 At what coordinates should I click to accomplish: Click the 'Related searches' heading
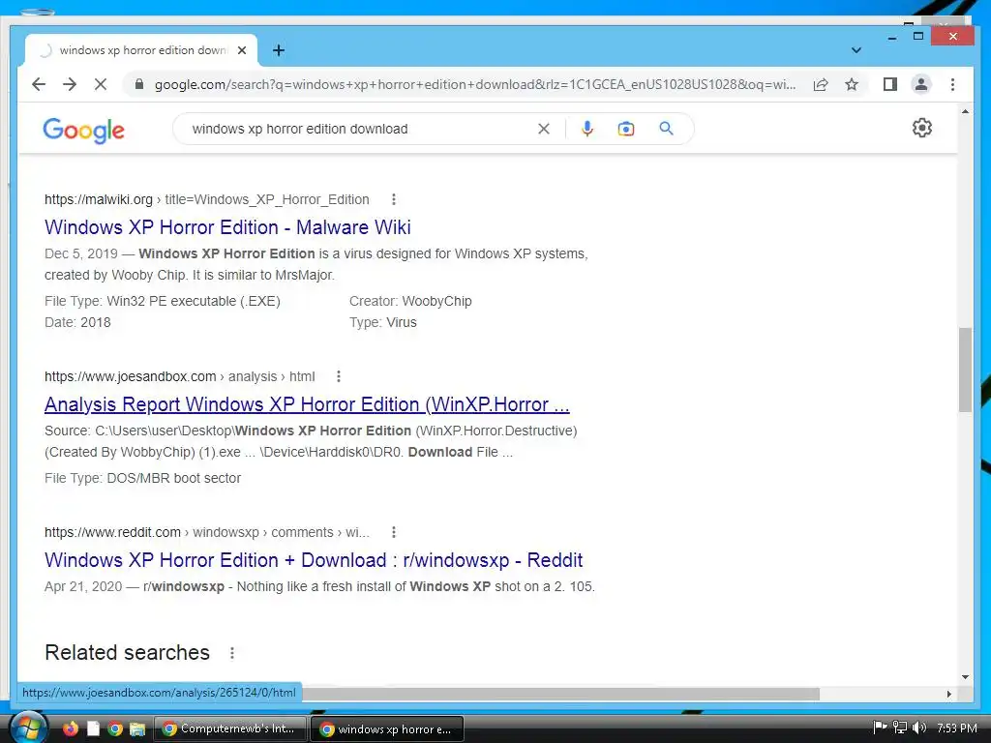click(x=127, y=653)
